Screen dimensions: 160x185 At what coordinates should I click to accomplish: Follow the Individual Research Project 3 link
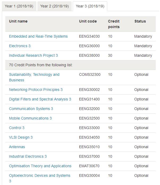[x=33, y=55]
